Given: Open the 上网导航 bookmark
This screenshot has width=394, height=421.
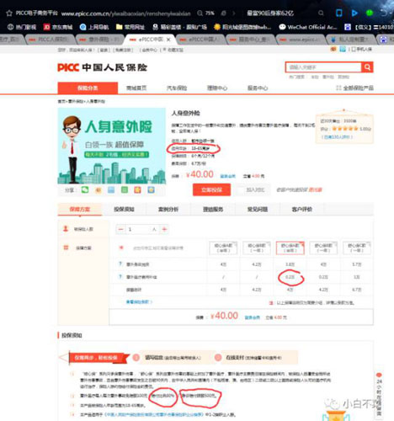Looking at the screenshot, I should pos(94,27).
